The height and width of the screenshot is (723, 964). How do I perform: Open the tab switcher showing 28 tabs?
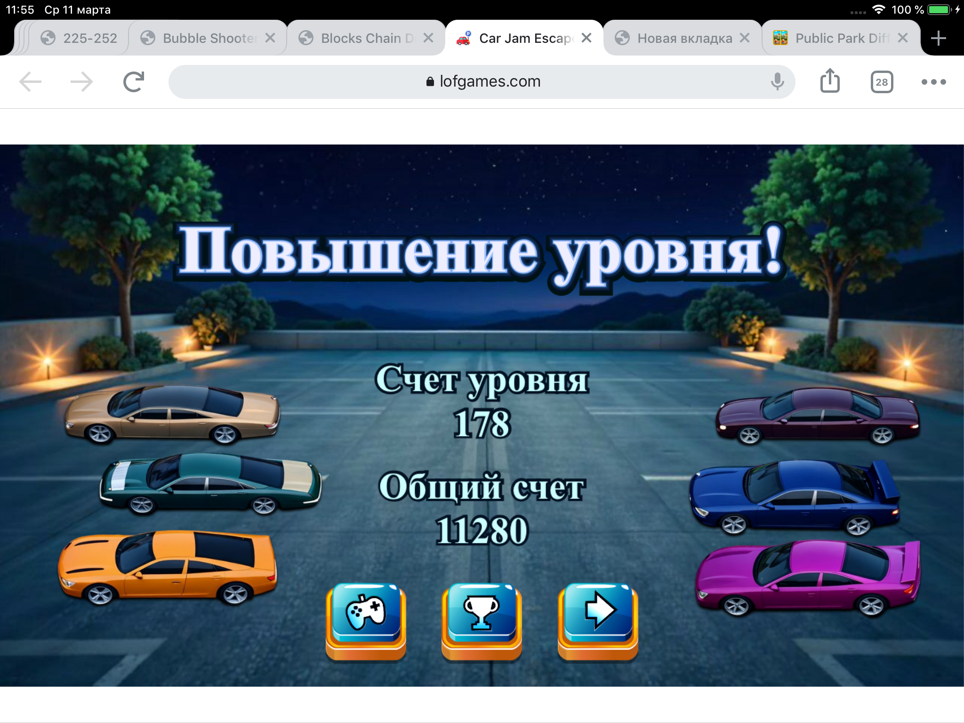pos(882,82)
